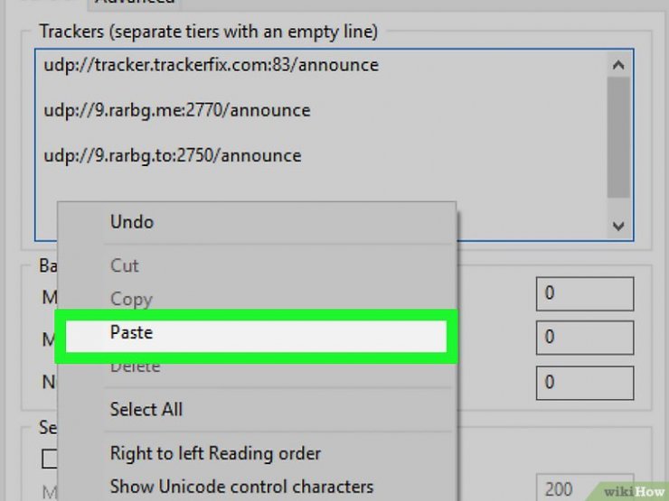Select Cut in the context menu
This screenshot has width=669, height=501.
point(124,265)
